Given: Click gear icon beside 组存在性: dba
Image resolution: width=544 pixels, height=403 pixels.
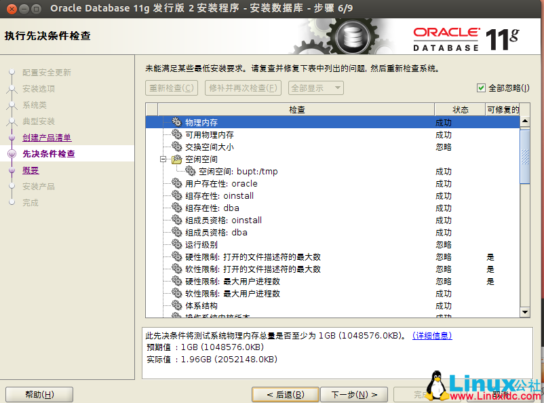Looking at the screenshot, I should pyautogui.click(x=176, y=208).
